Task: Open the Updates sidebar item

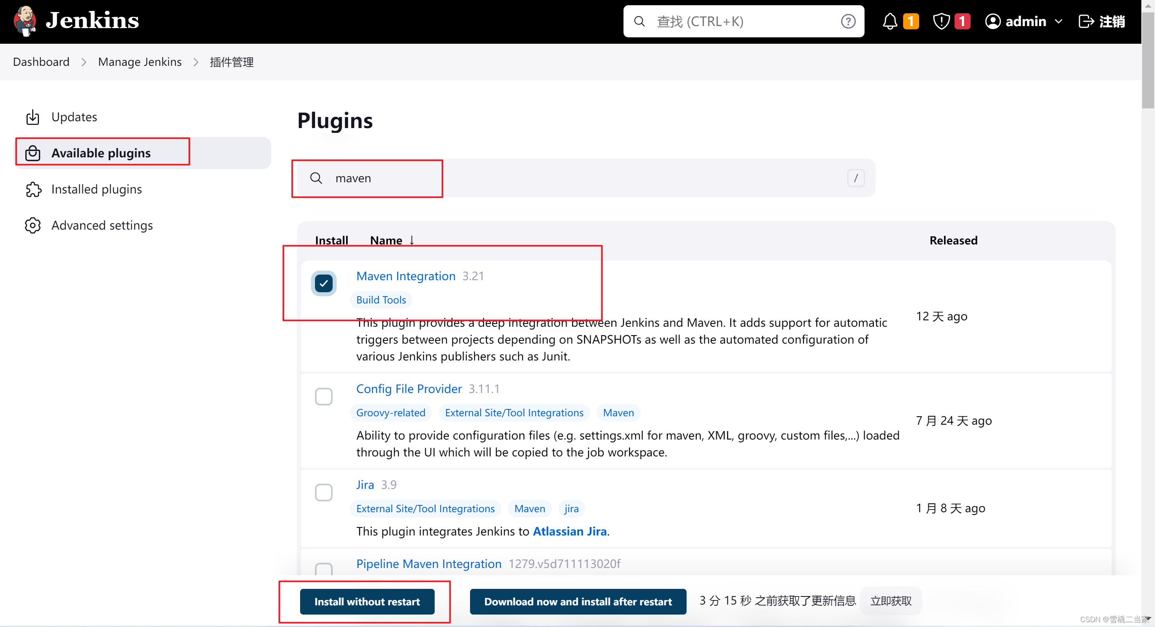Action: tap(143, 117)
